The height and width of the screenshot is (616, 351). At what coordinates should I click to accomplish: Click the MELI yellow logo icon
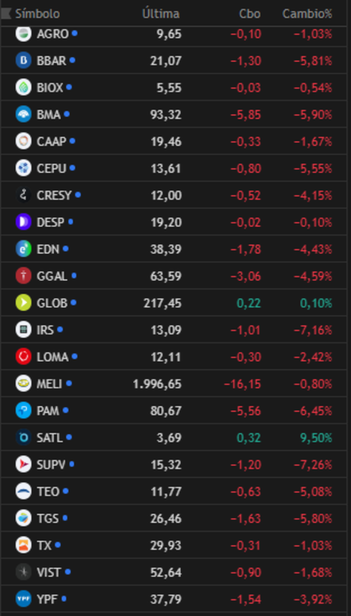coord(23,384)
